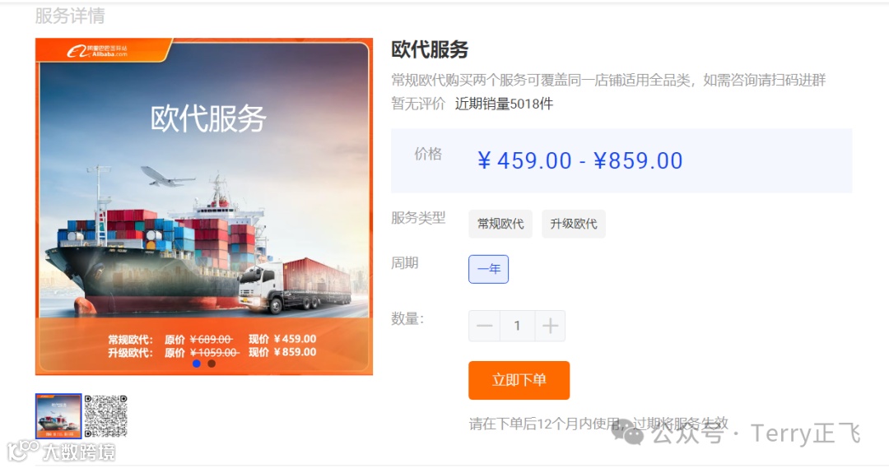This screenshot has width=889, height=468.
Task: Click the 近期销量5018件 sales text
Action: 504,104
